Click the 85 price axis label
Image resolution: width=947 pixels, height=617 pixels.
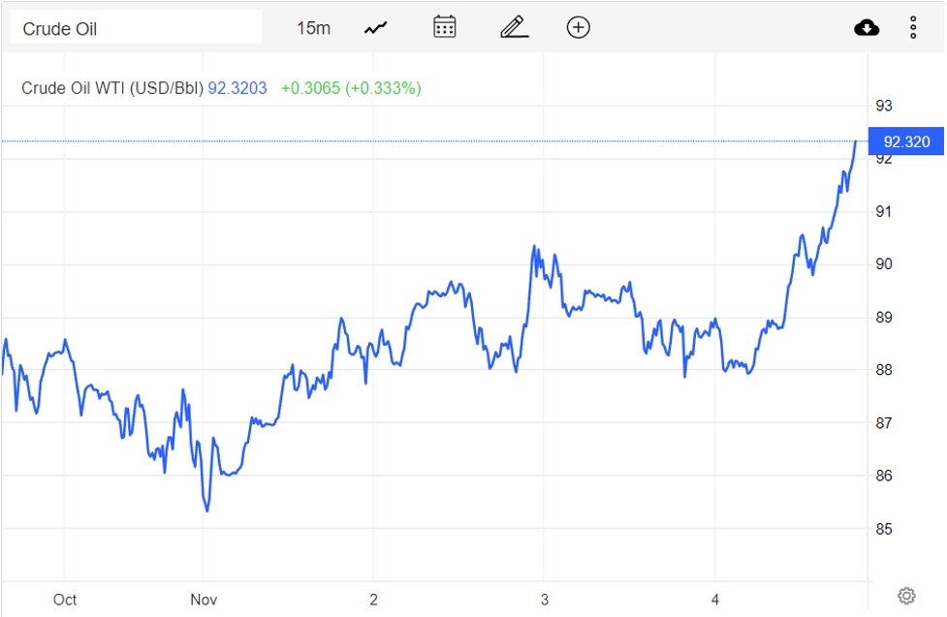point(884,530)
